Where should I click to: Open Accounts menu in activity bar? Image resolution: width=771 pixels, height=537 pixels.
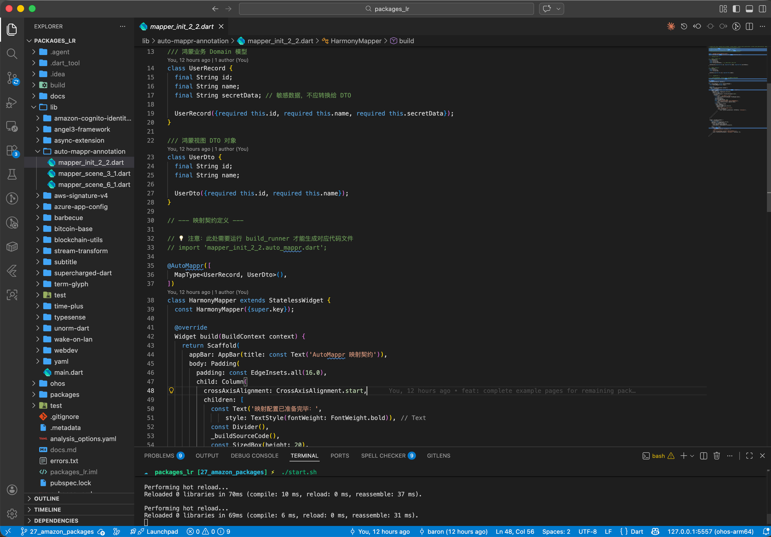point(12,490)
